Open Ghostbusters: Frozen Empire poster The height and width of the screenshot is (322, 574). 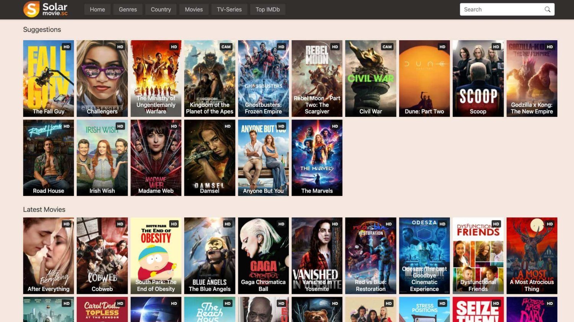click(x=263, y=78)
